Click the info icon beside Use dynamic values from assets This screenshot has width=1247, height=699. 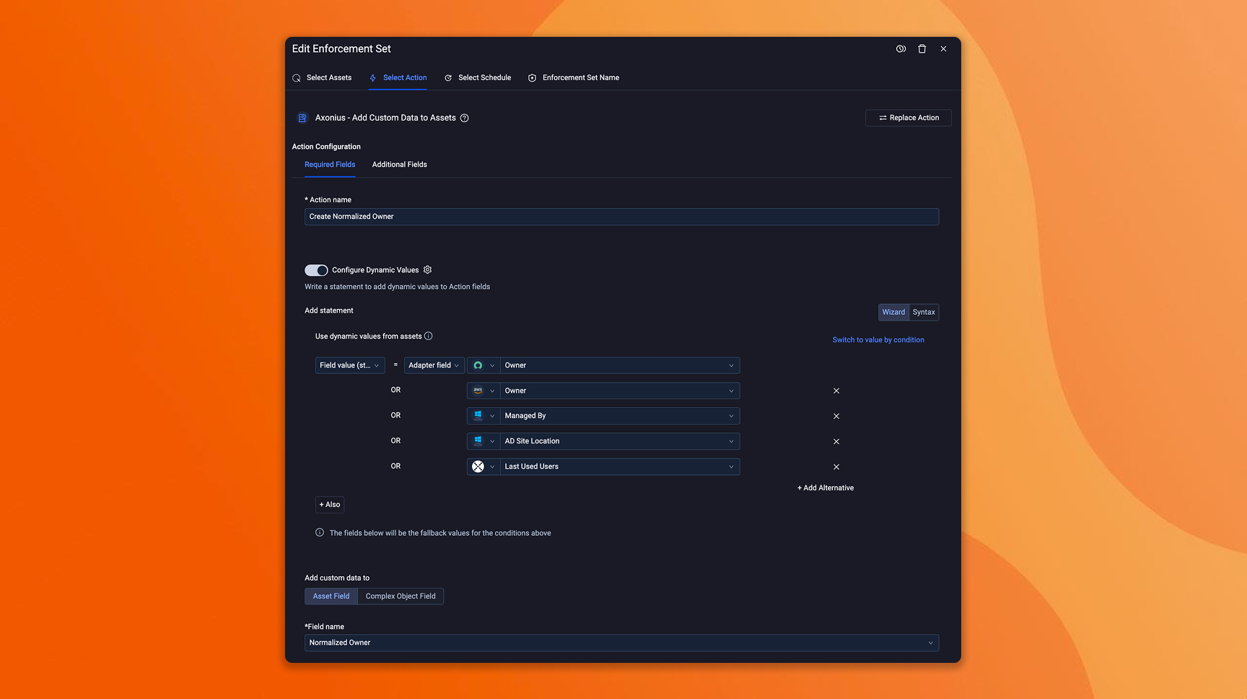[x=428, y=336]
